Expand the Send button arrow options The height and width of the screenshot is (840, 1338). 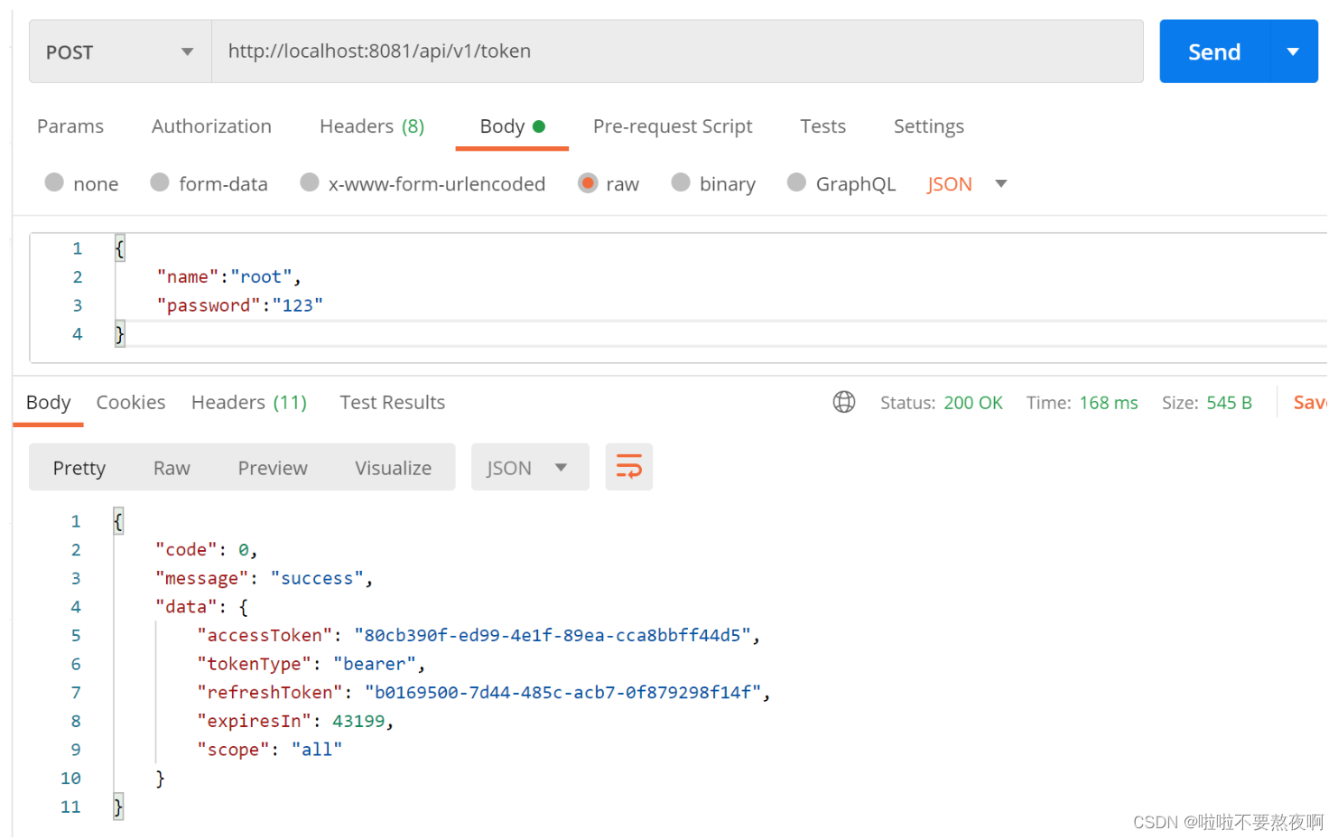[x=1293, y=51]
